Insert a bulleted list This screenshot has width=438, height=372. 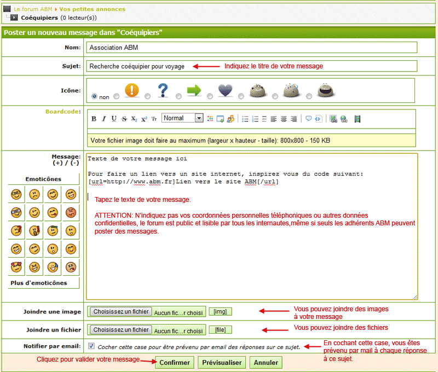245,119
